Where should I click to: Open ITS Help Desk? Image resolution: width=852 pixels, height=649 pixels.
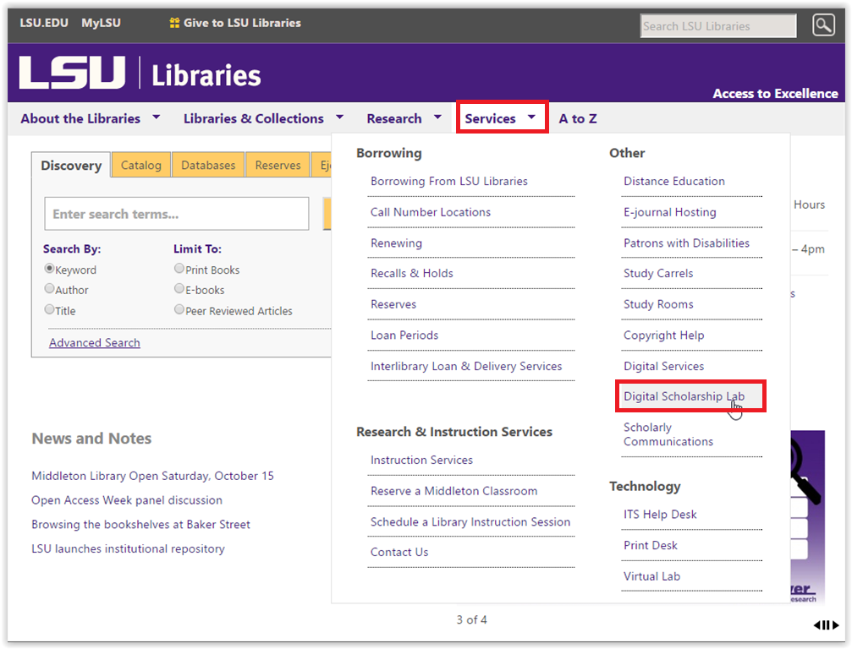(x=660, y=514)
